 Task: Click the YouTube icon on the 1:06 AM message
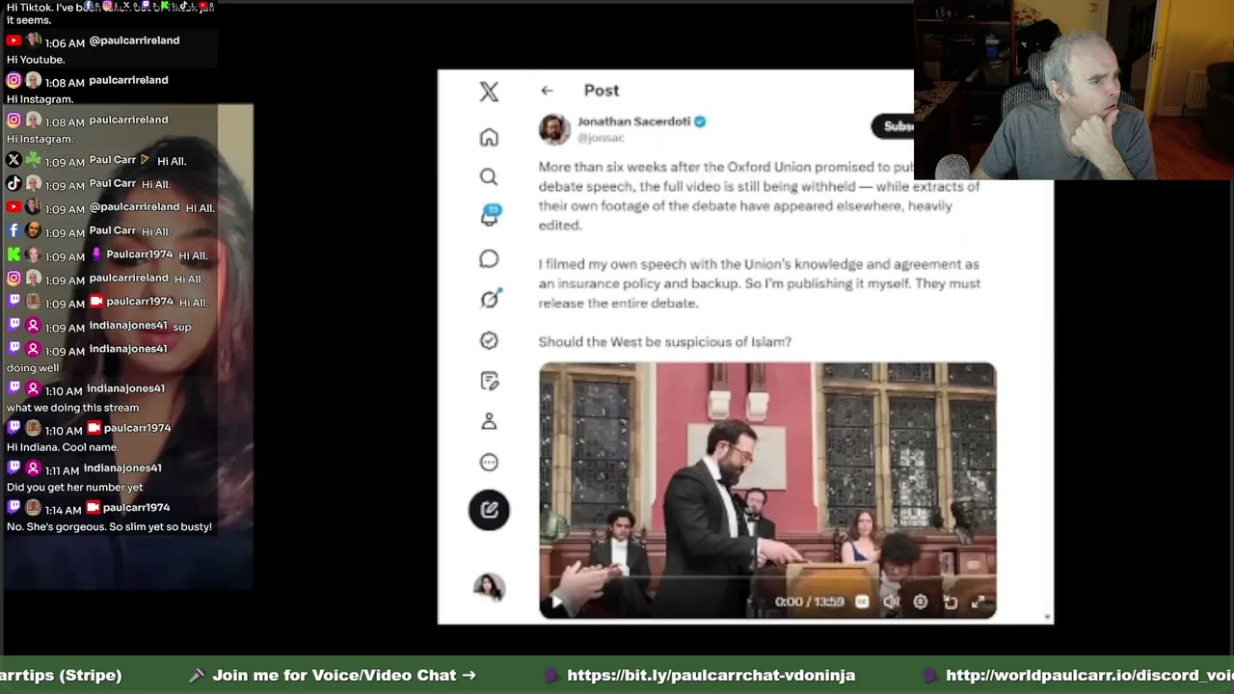[x=13, y=40]
